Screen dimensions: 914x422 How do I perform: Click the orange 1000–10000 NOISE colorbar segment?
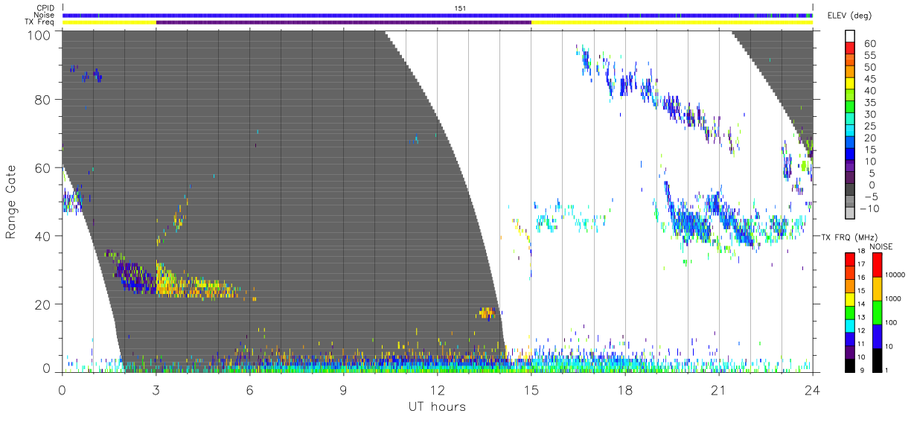point(876,288)
